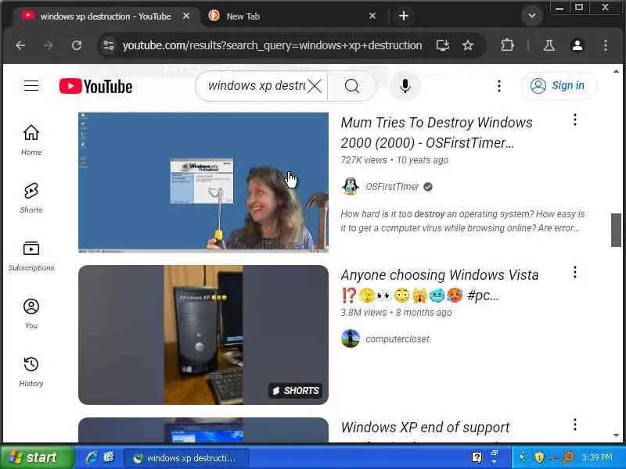Reload the YouTube results page
This screenshot has height=469, width=626.
tap(77, 45)
